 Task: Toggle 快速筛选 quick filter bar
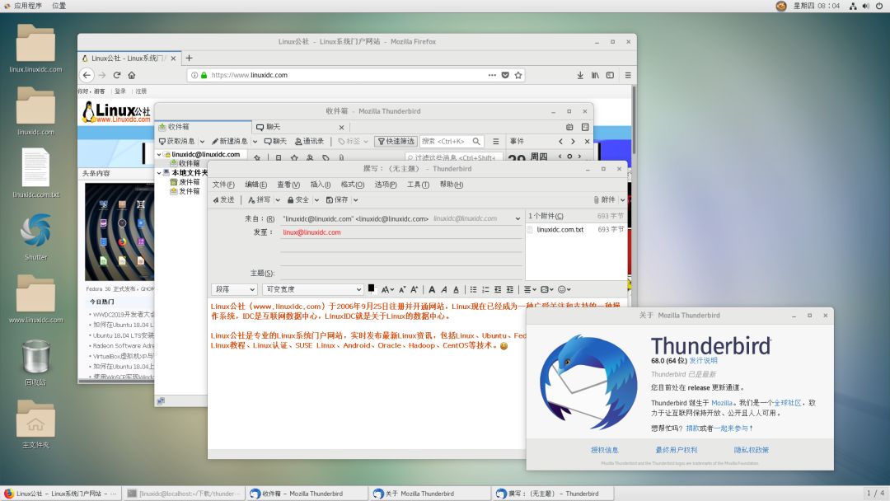click(396, 141)
